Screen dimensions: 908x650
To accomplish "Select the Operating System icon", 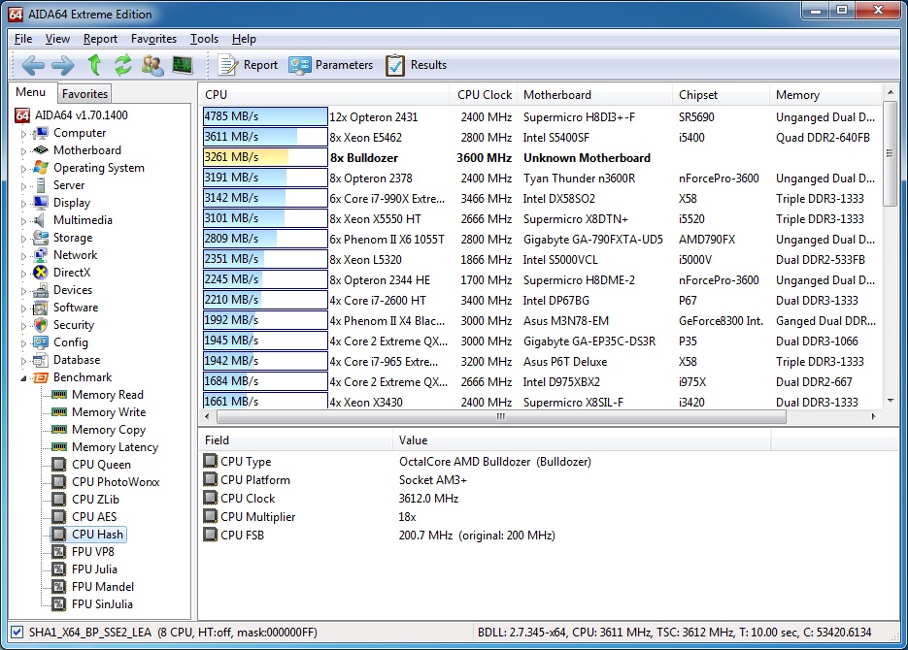I will point(41,168).
